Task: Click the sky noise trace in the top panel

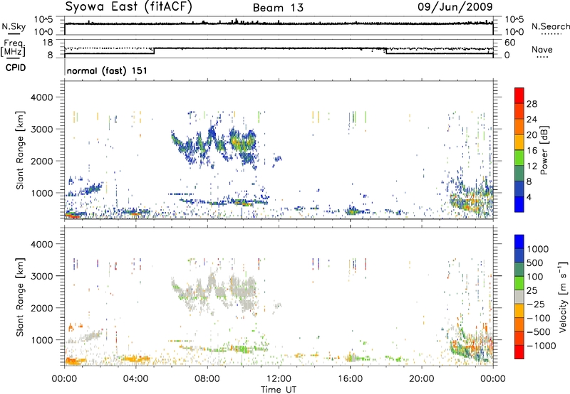Action: point(279,23)
